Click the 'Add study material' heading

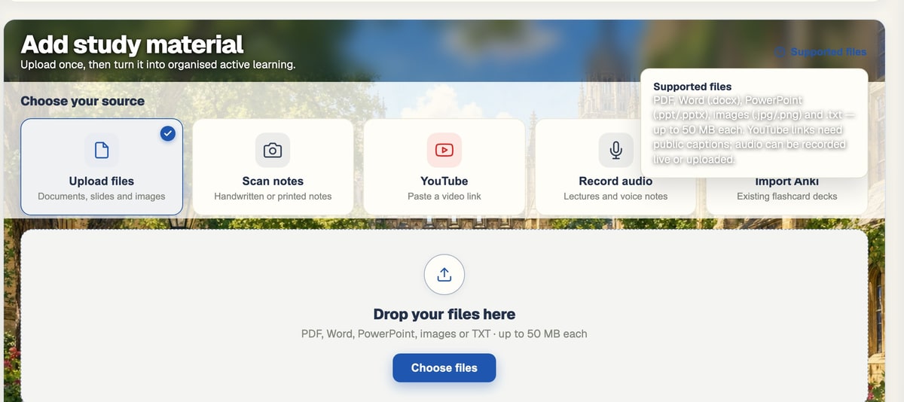(132, 44)
